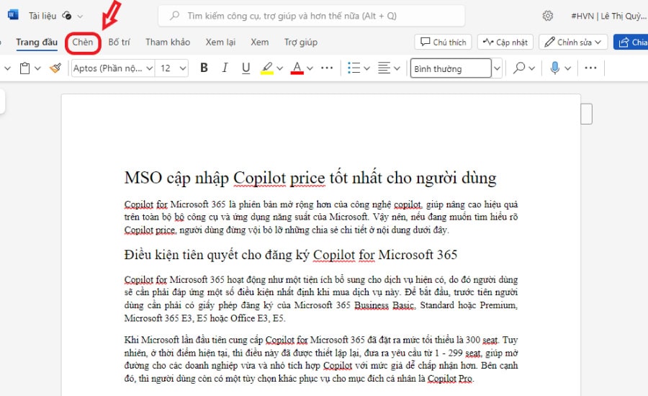Click the Chú thích button
The width and height of the screenshot is (648, 396).
[x=443, y=42]
